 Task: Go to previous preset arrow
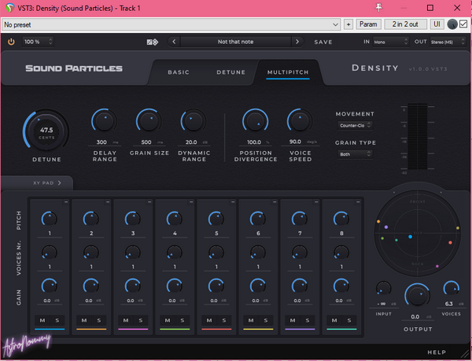coord(174,42)
